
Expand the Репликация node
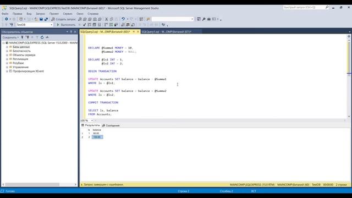[7, 59]
